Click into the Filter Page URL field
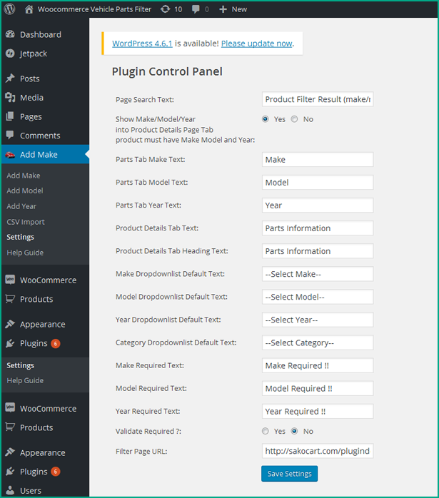 point(318,451)
